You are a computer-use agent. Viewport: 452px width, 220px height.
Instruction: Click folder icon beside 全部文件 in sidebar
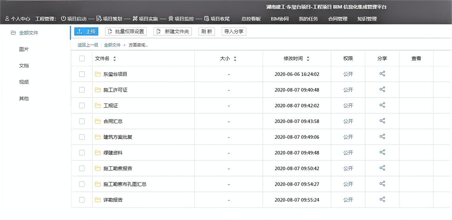click(13, 33)
